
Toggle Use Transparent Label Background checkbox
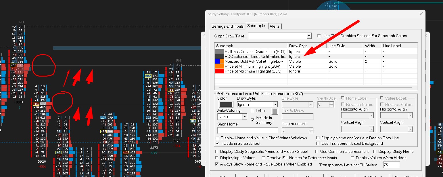[x=318, y=143]
